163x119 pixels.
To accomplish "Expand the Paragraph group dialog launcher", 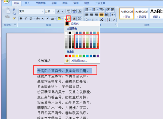I will pos(115,24).
